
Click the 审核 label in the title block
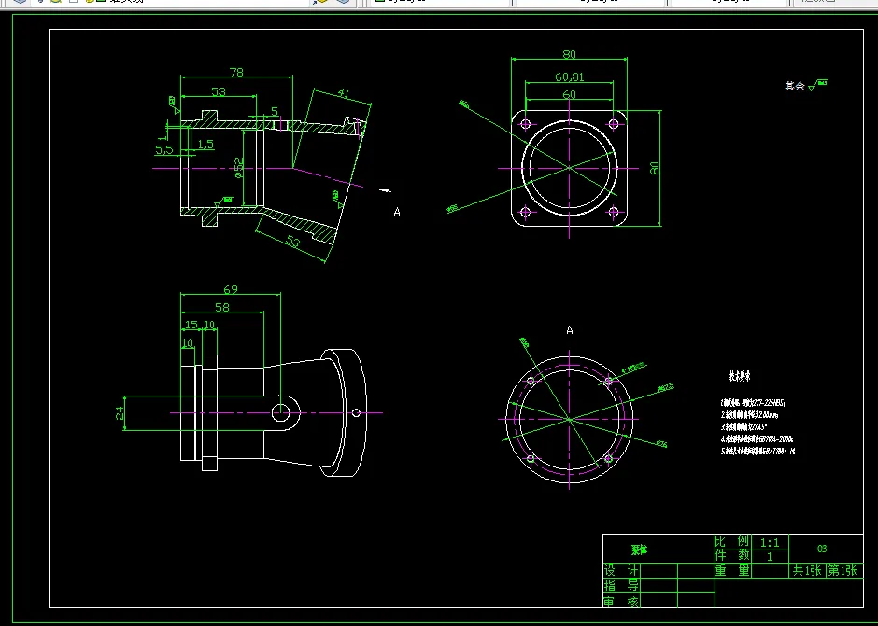pos(621,602)
